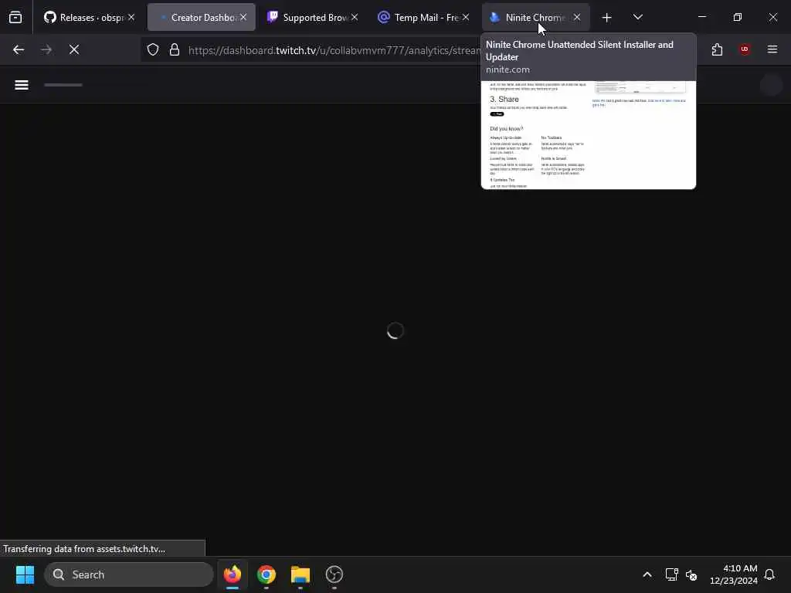Open Firefox application hamburger menu
Screen dimensions: 791x593
pyautogui.click(x=772, y=49)
